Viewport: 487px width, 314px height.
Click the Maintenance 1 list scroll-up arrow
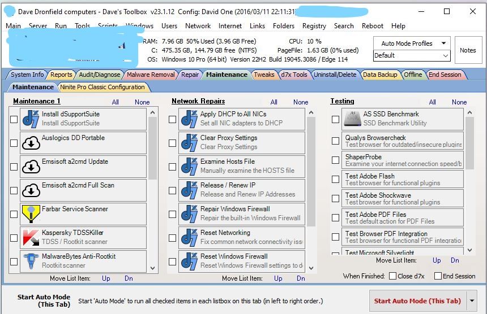point(152,113)
